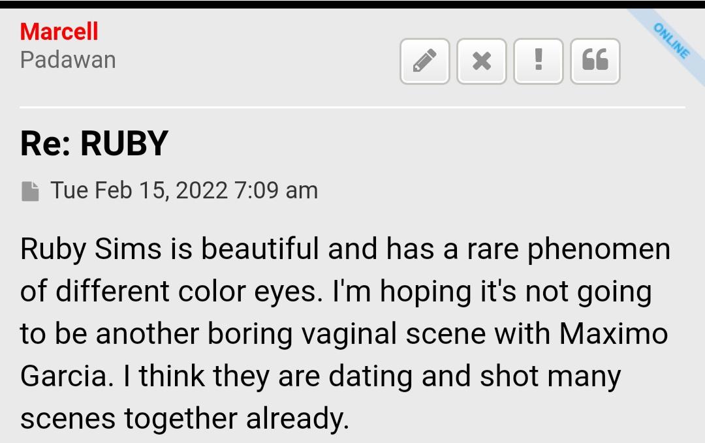Click the word "Garcia" in the post text
This screenshot has width=705, height=443.
point(61,376)
